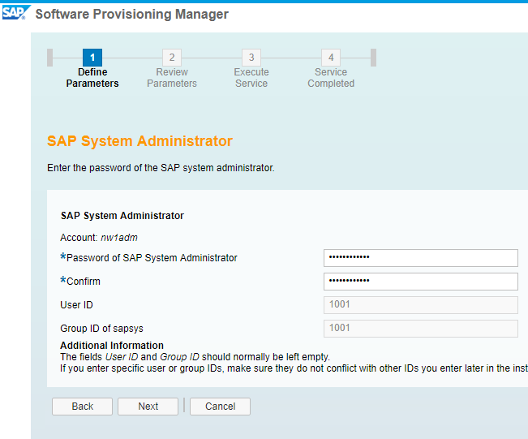Click the Confirm label
Image resolution: width=528 pixels, height=439 pixels.
(84, 282)
